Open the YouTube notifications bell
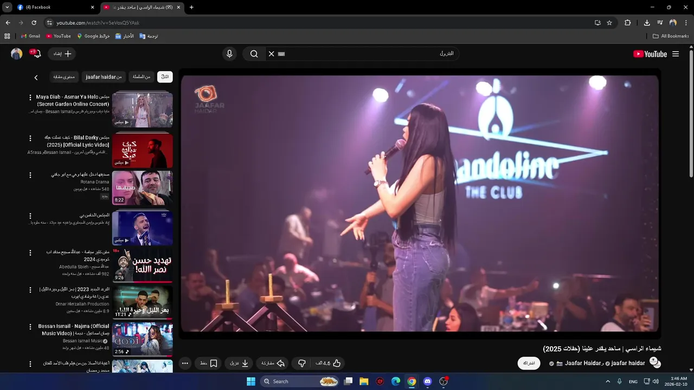The width and height of the screenshot is (694, 390). click(x=36, y=53)
